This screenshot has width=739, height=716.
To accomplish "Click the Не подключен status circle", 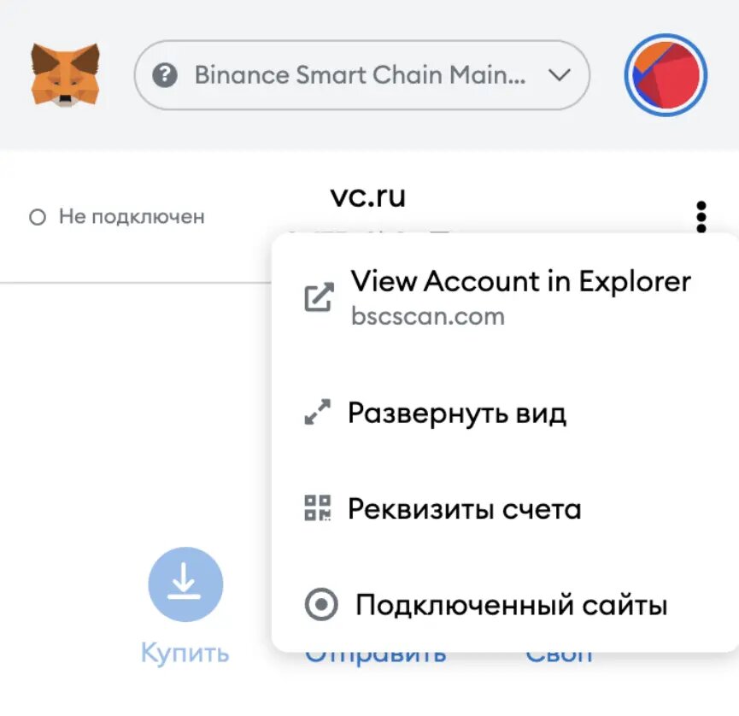I will click(37, 218).
